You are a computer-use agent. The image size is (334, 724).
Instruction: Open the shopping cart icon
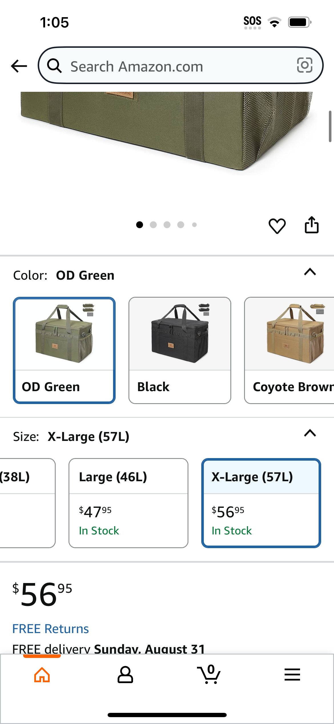(x=209, y=674)
